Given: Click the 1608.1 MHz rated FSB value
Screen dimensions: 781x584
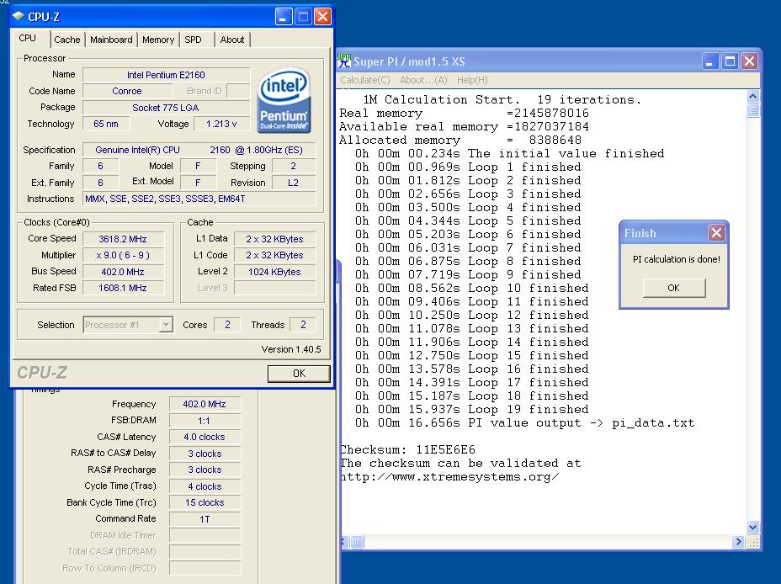Looking at the screenshot, I should click(123, 289).
